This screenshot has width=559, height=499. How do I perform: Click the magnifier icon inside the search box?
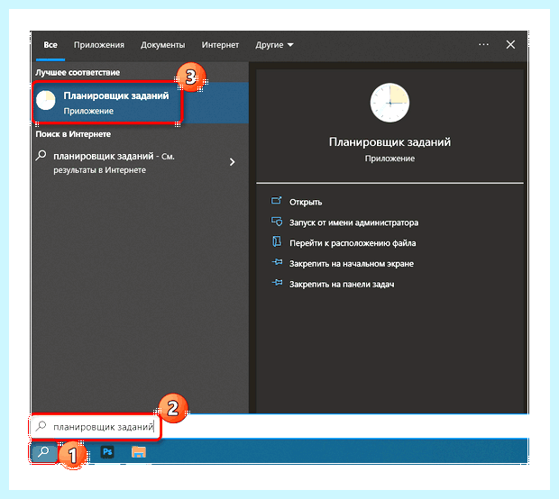coord(41,425)
